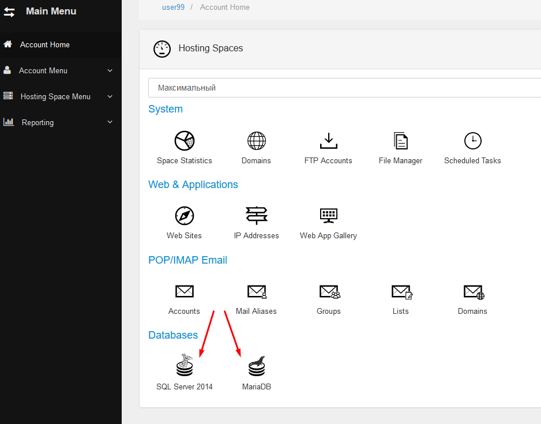
Task: Click the Databases heading link
Action: point(173,335)
